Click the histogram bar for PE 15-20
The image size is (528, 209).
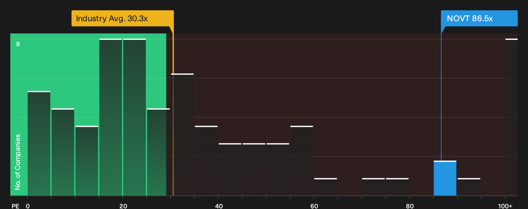click(111, 117)
